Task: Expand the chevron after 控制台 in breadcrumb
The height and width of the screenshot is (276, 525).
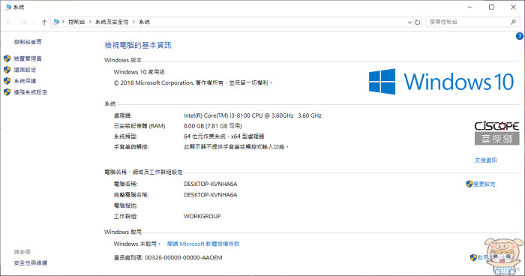Action: click(90, 22)
